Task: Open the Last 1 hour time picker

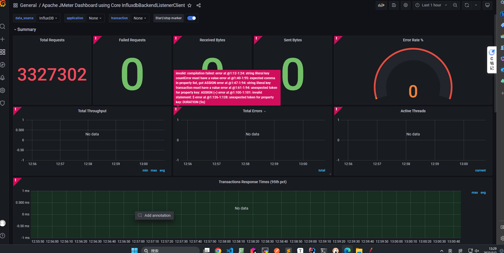Action: 431,5
